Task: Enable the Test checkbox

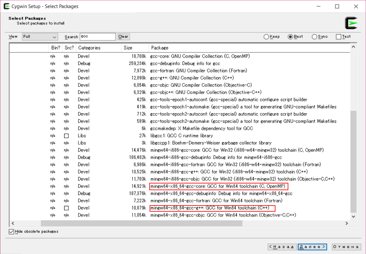Action: click(338, 37)
